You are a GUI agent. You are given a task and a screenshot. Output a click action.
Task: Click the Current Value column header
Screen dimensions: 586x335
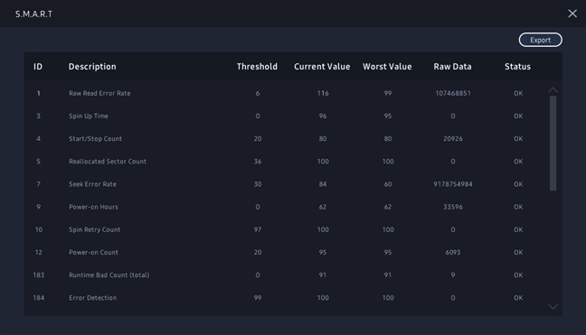coord(322,67)
